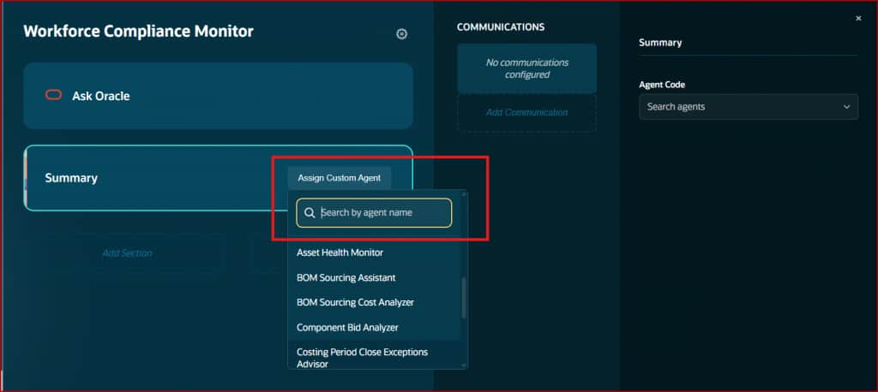This screenshot has height=392, width=878.
Task: Select the Ask Oracle card
Action: 218,96
